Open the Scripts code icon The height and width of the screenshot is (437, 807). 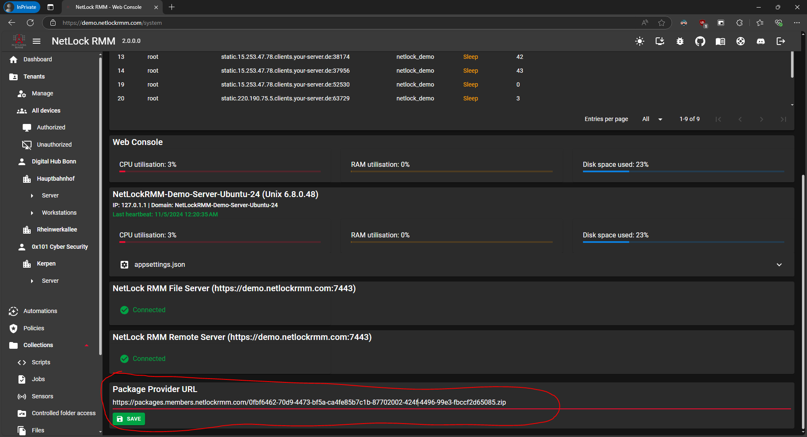(22, 362)
